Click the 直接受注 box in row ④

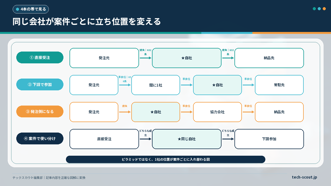tap(104, 139)
